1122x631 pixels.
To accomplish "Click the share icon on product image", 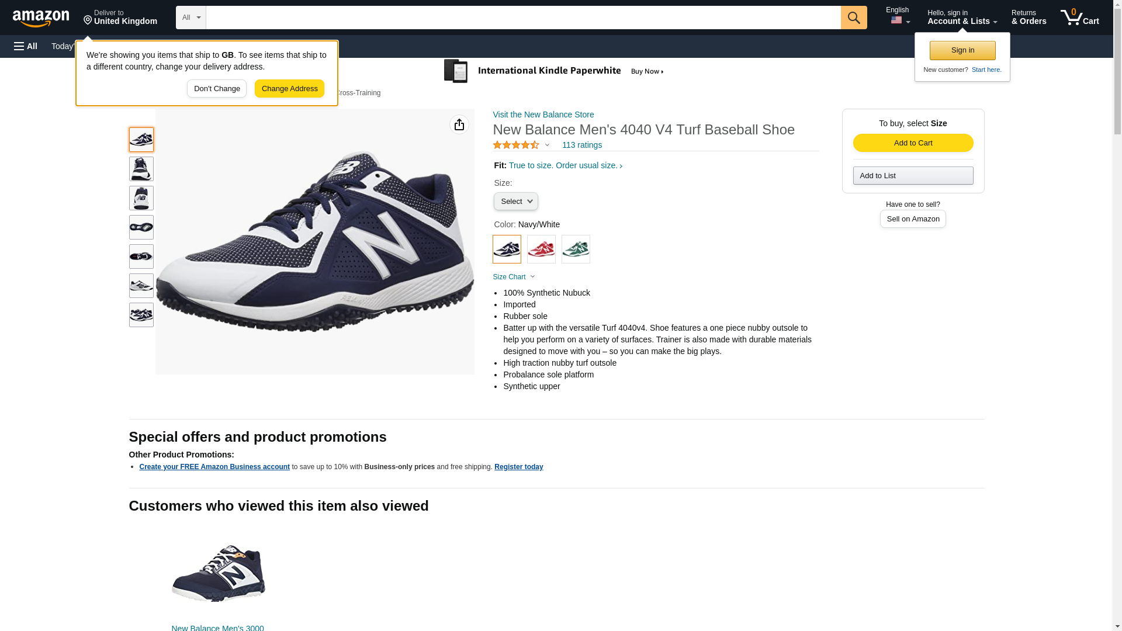I will pyautogui.click(x=459, y=124).
